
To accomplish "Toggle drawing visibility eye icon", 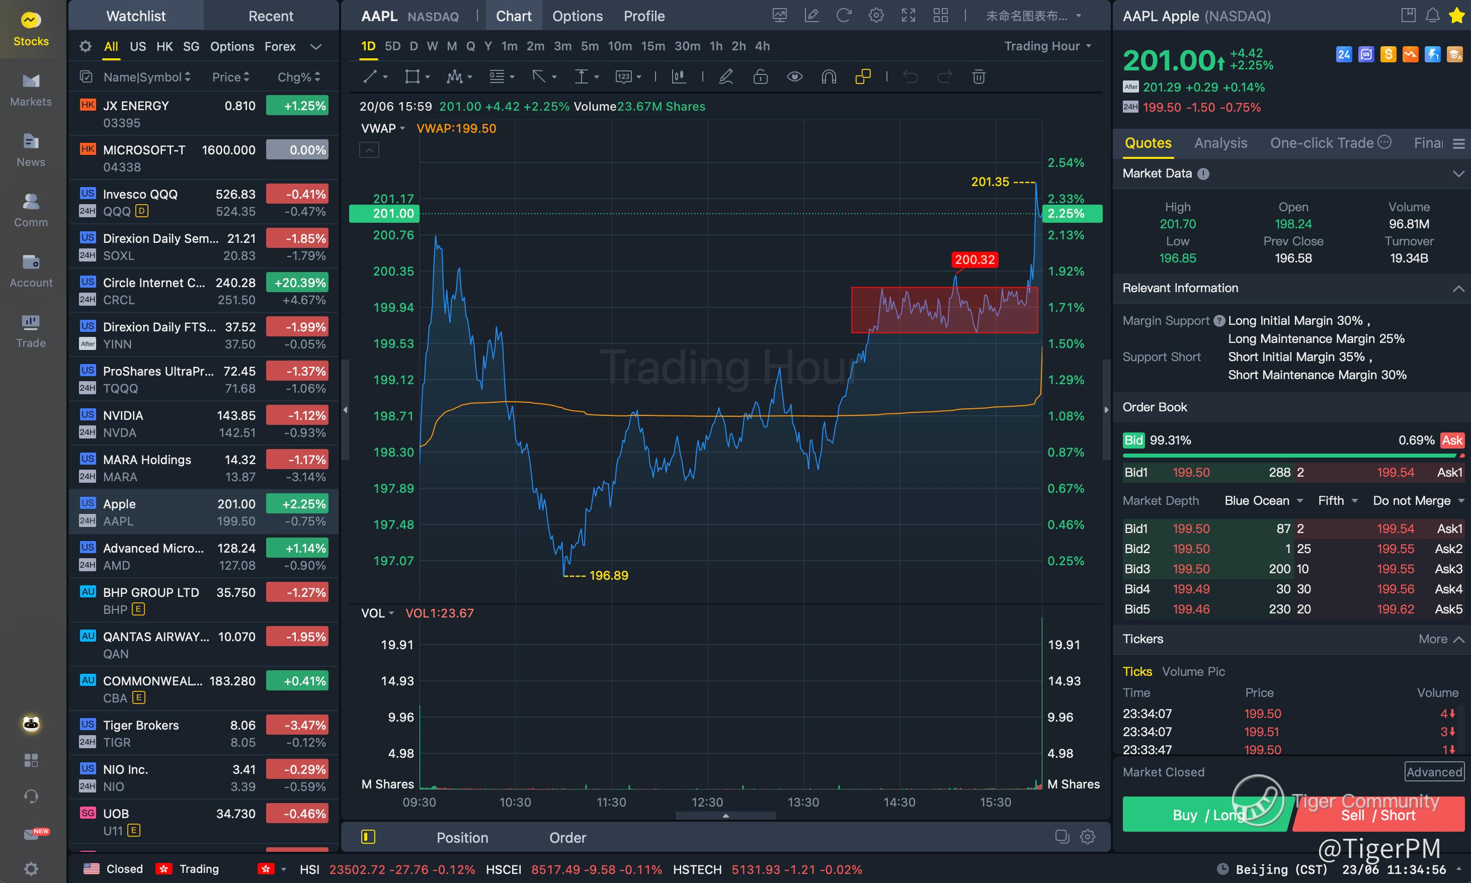I will (795, 76).
